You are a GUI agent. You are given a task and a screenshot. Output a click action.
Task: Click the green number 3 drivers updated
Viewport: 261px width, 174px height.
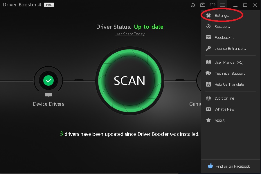(x=62, y=133)
